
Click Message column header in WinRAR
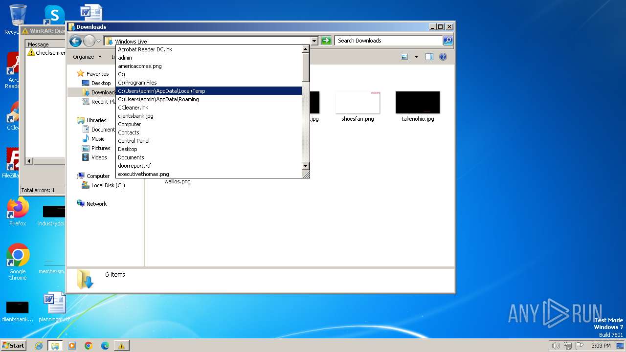[46, 44]
